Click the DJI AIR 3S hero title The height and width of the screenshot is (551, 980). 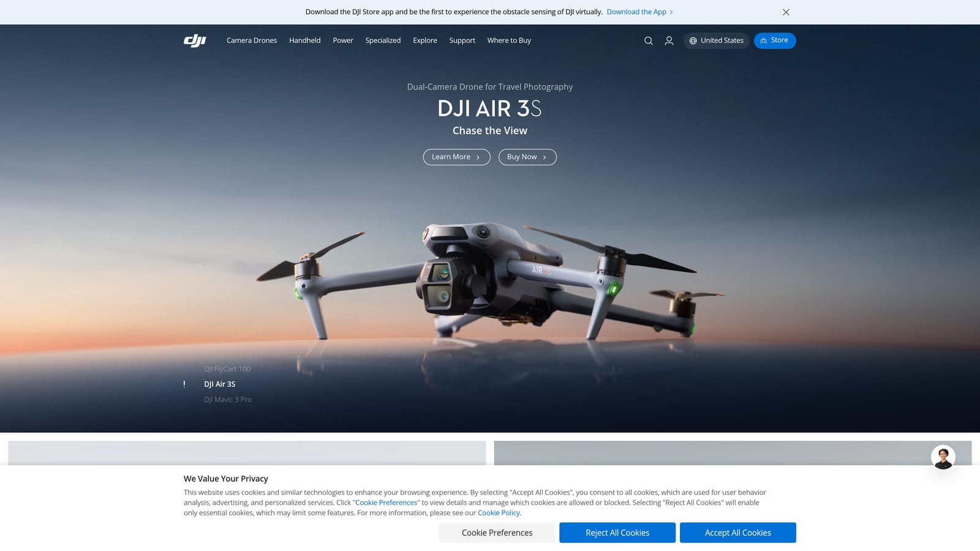pyautogui.click(x=489, y=108)
